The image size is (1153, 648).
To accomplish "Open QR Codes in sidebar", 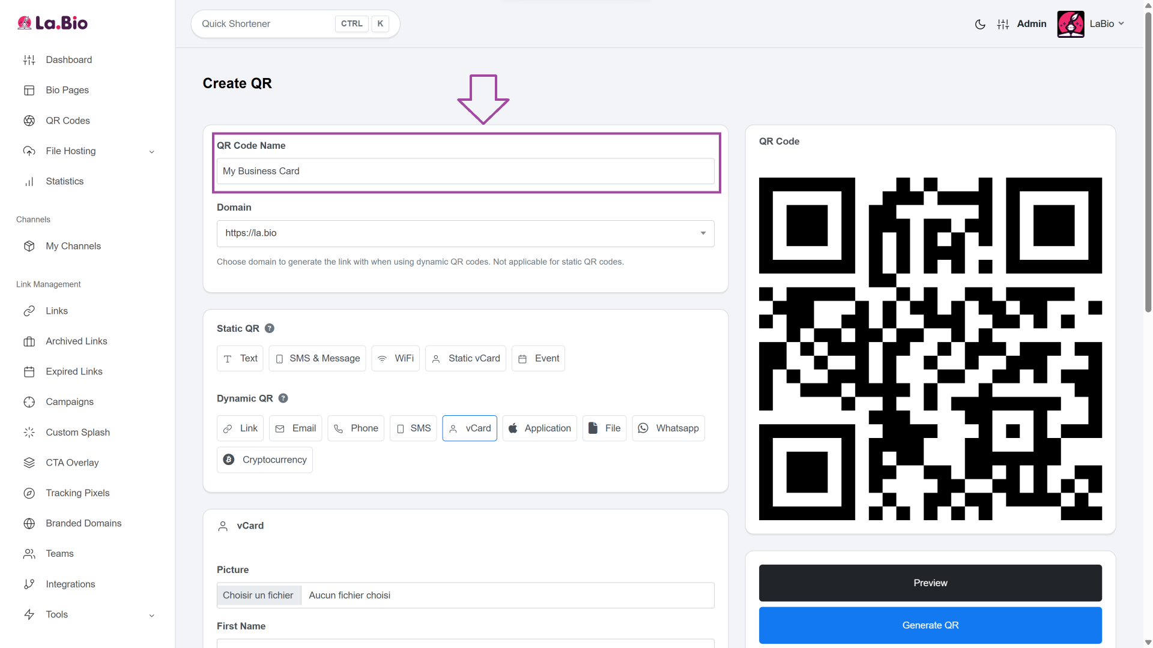I will pyautogui.click(x=67, y=121).
